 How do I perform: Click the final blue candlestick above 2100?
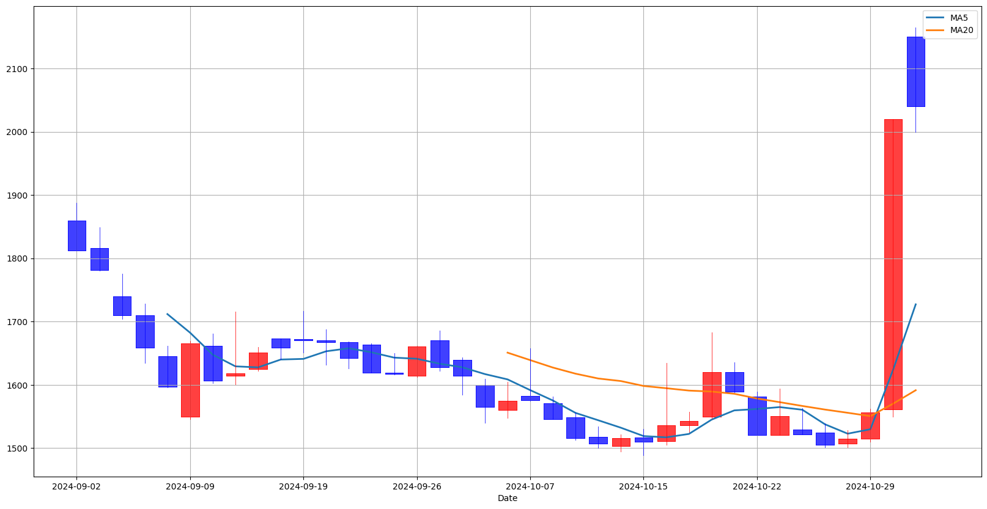click(915, 71)
